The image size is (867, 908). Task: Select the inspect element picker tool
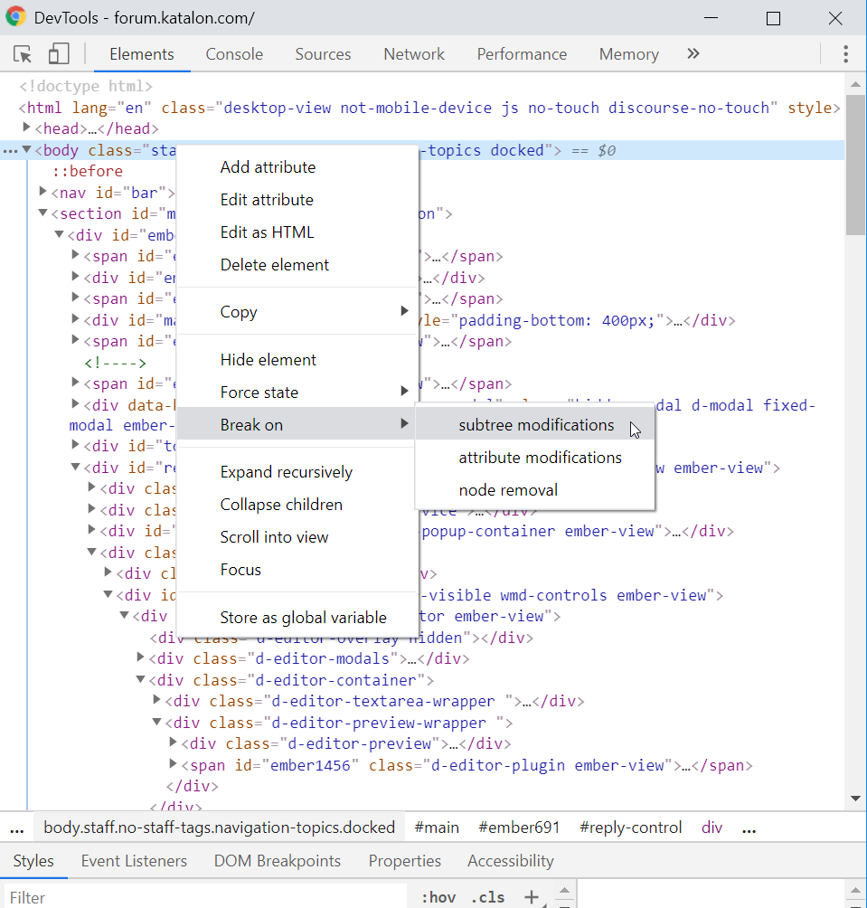coord(23,54)
